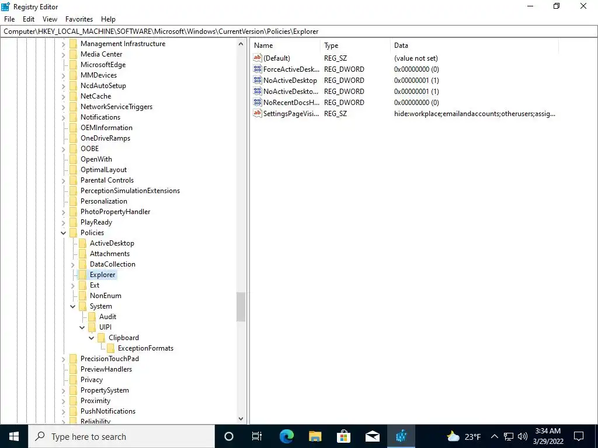Image resolution: width=598 pixels, height=448 pixels.
Task: Open the volume control in system tray
Action: click(523, 436)
